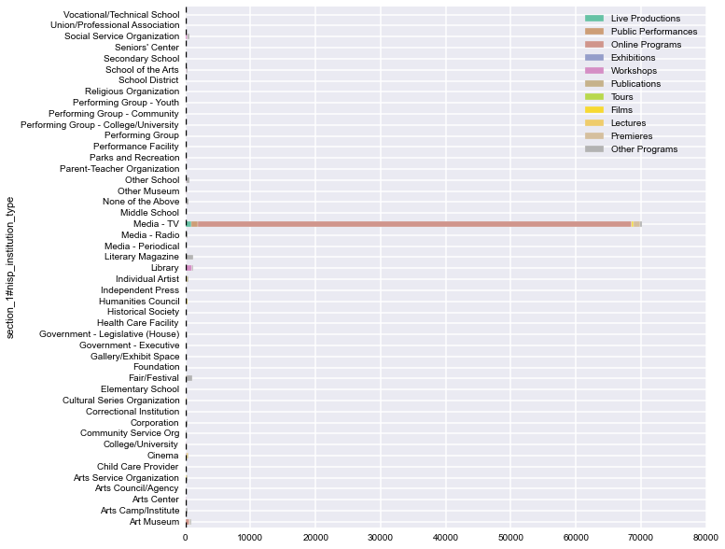
Task: Click the None of the Above label
Action: [x=141, y=201]
